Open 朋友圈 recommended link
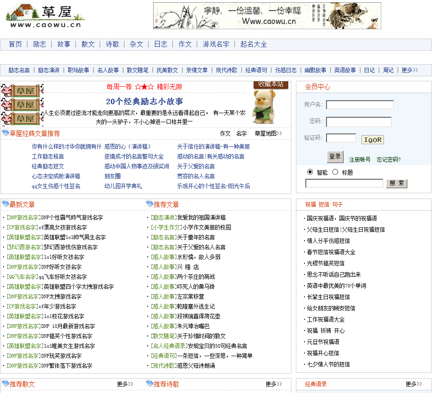 point(112,177)
